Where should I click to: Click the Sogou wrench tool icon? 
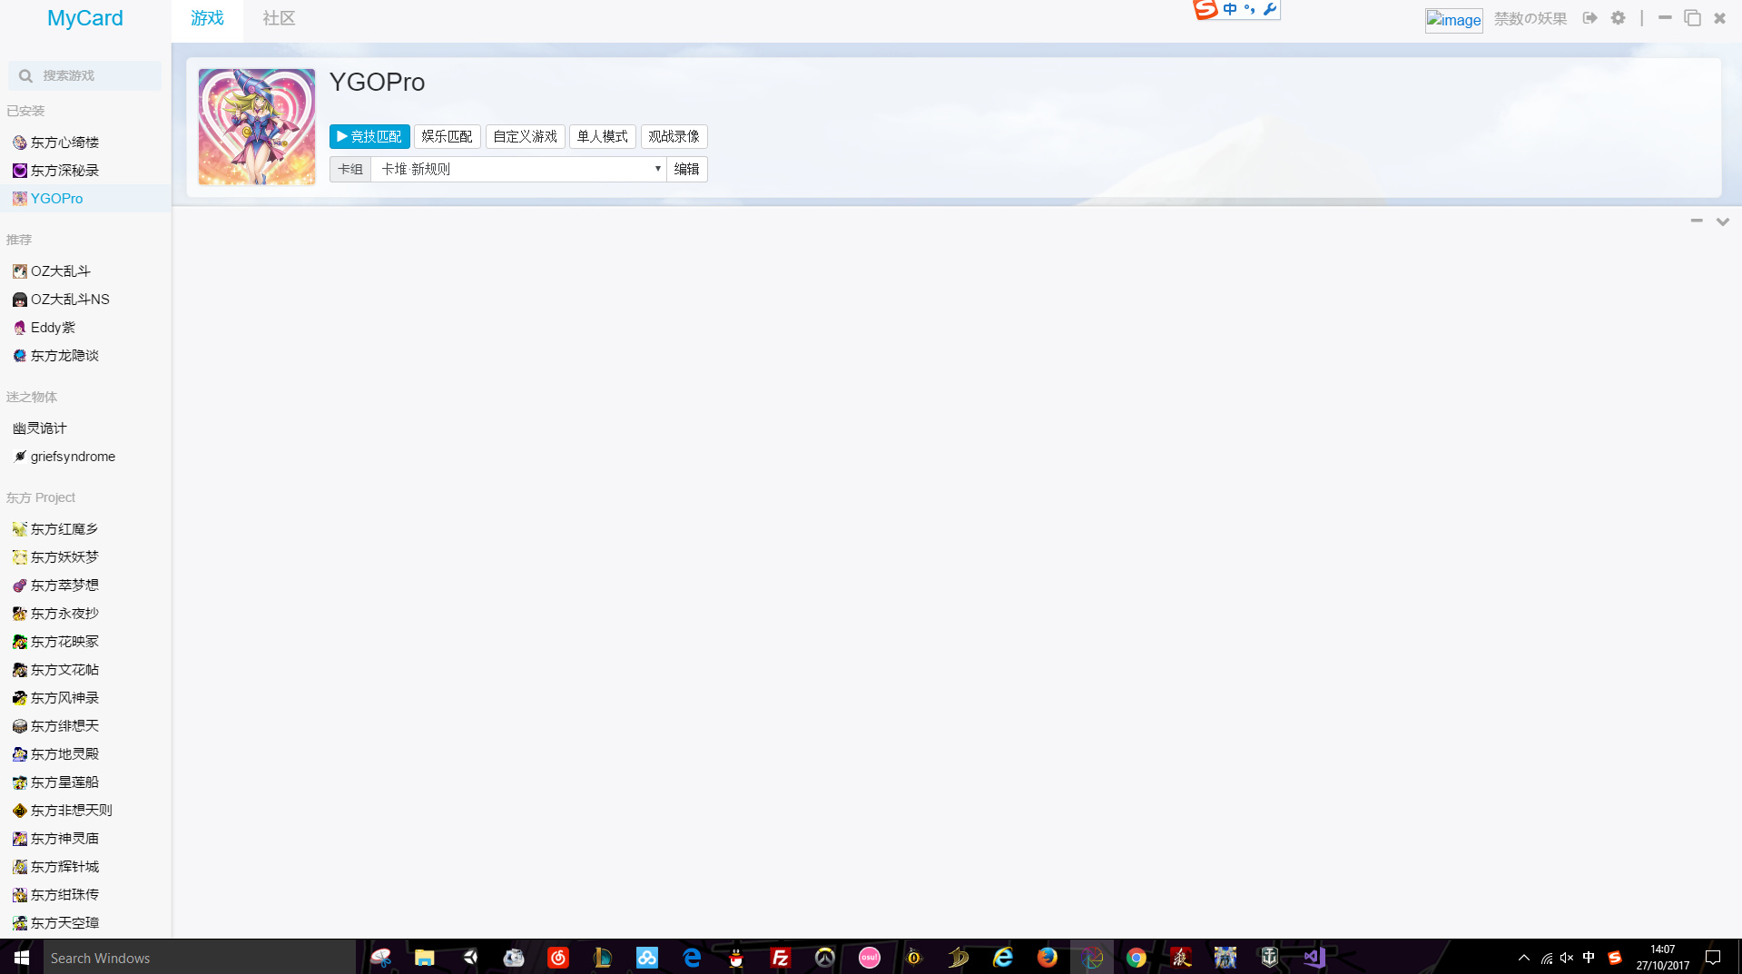pos(1270,9)
